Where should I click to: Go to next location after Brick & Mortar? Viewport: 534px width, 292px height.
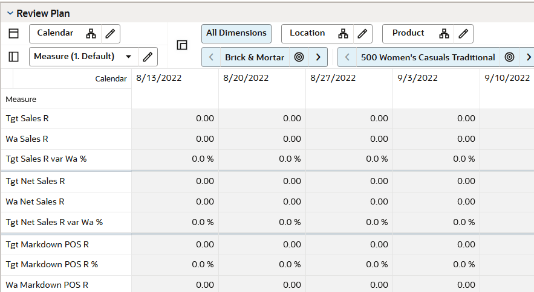[317, 57]
